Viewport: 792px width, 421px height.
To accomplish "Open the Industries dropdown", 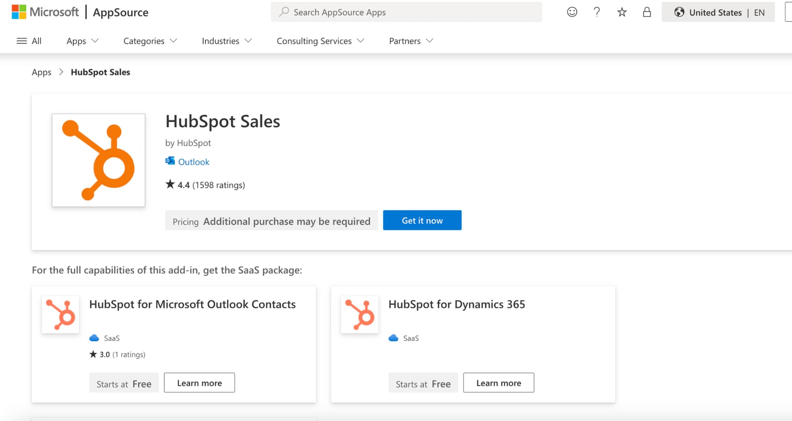I will click(x=226, y=41).
